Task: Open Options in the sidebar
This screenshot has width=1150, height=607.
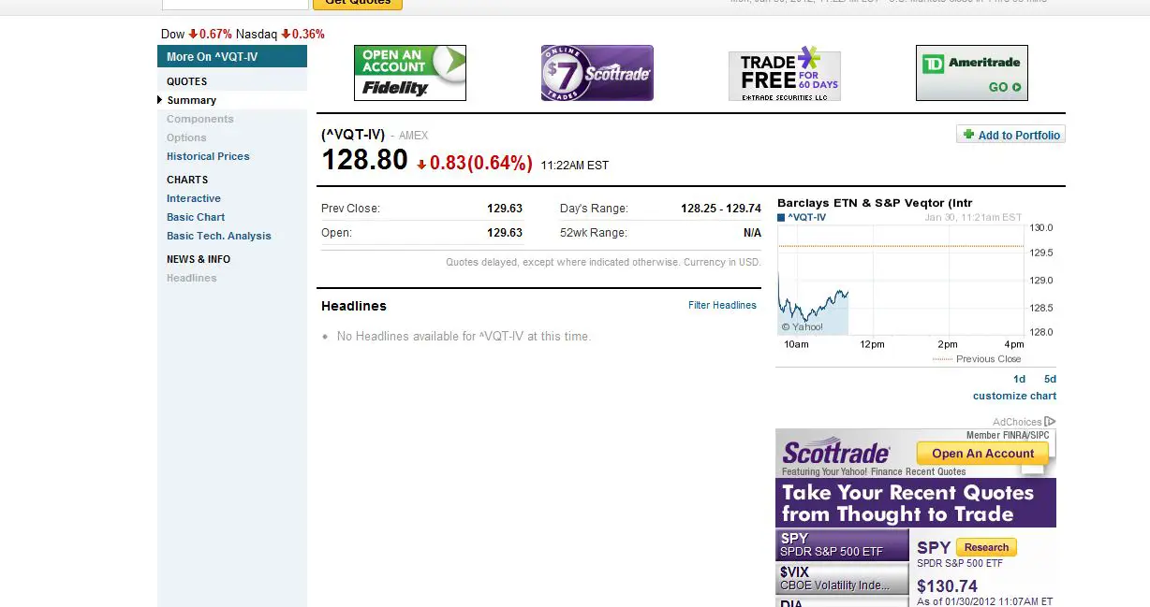Action: coord(186,137)
